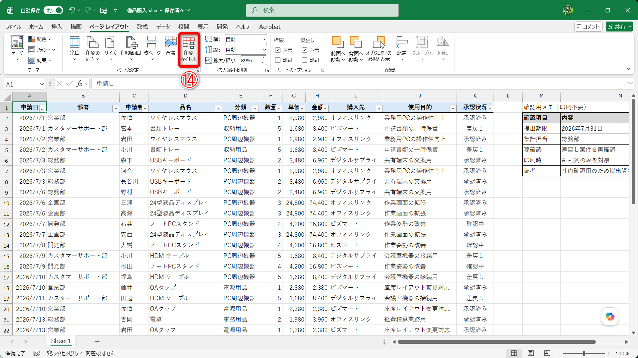Open filter dropdown on 部署 column
Viewport: 638px width, 358px height.
tap(116, 108)
